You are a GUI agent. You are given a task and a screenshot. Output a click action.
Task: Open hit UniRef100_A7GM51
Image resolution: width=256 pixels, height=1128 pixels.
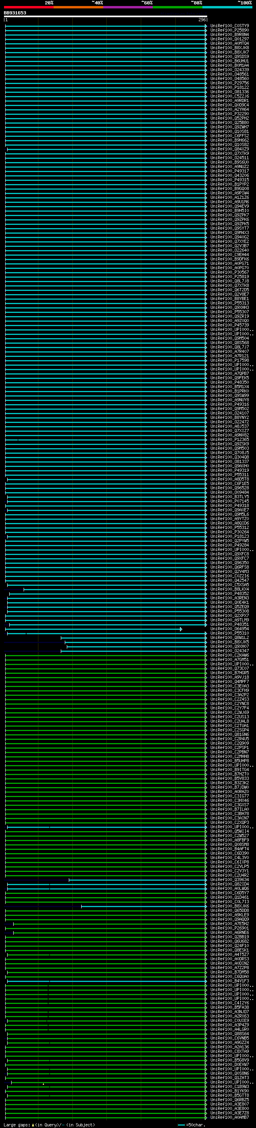pos(230,659)
